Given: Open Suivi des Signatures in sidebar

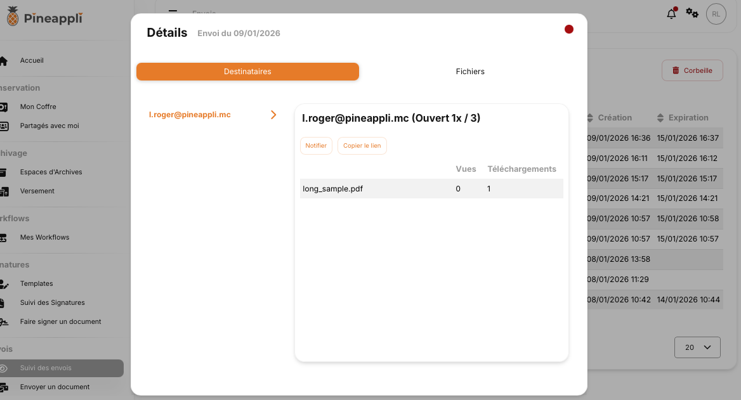Looking at the screenshot, I should pyautogui.click(x=52, y=302).
